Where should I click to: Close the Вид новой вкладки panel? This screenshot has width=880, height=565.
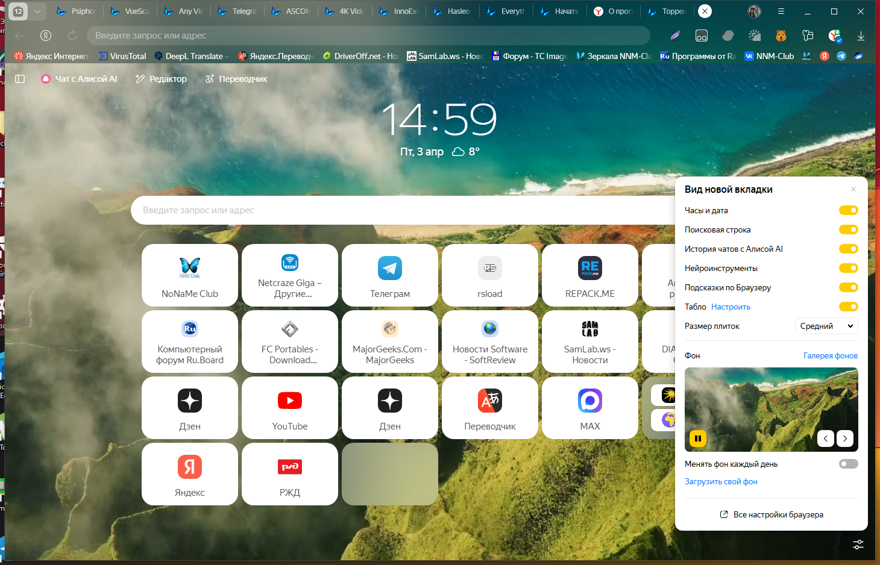[x=853, y=189]
